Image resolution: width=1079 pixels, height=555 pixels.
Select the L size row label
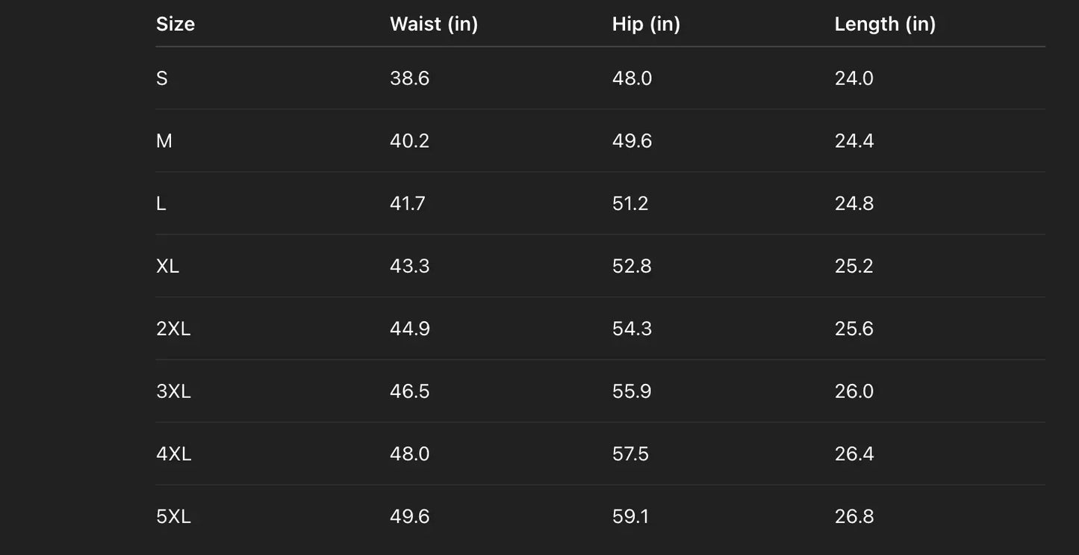click(161, 204)
